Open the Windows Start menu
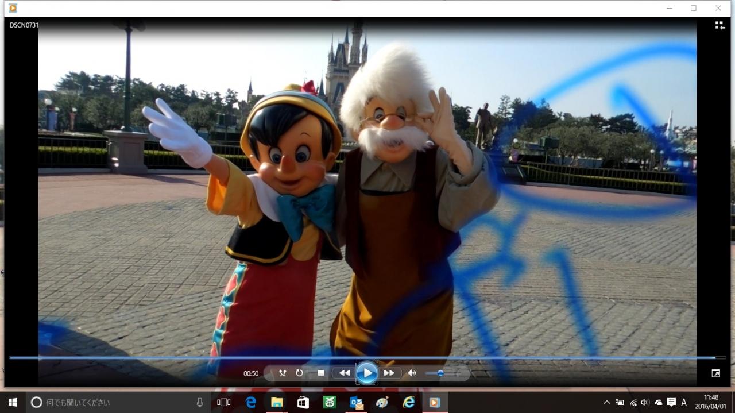The image size is (735, 413). [13, 403]
